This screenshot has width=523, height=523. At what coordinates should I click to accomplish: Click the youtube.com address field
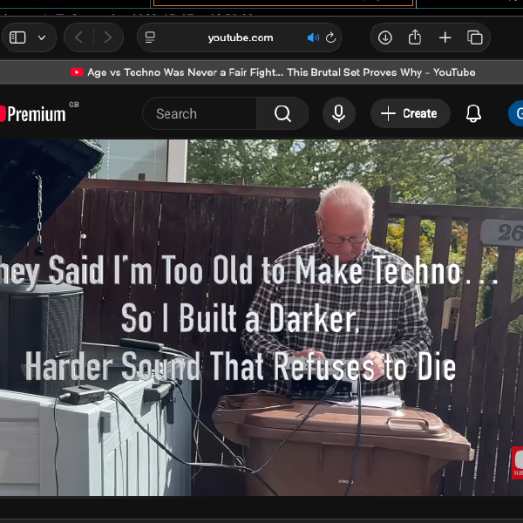tap(241, 37)
